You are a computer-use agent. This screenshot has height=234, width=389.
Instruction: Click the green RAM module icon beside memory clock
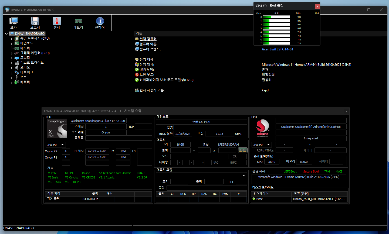[x=242, y=150]
